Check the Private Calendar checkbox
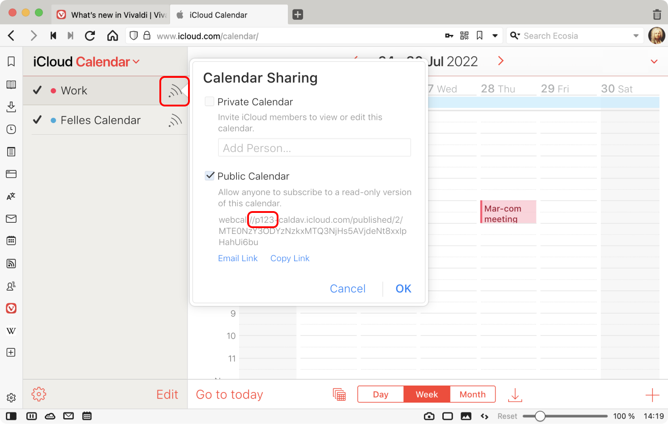The image size is (668, 424). tap(210, 102)
